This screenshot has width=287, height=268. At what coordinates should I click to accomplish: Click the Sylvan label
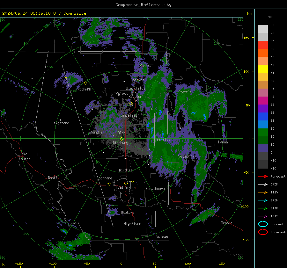pos(122,94)
